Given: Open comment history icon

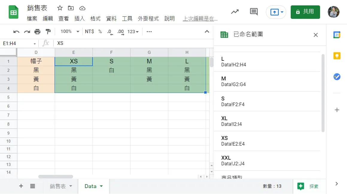Looking at the screenshot, I should (254, 12).
